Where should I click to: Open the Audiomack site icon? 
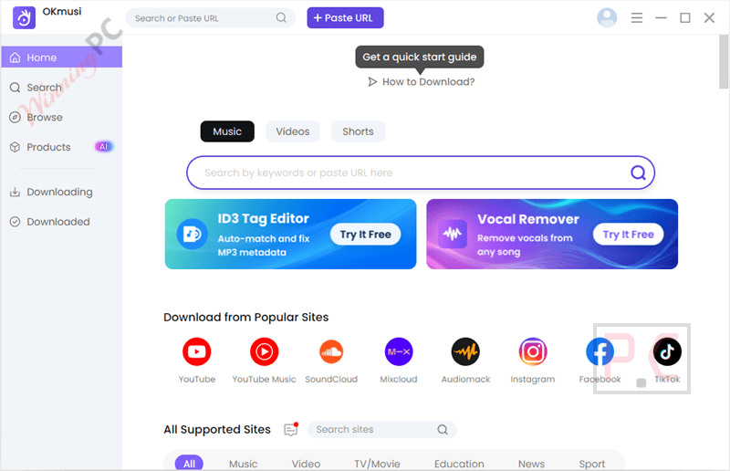[465, 351]
